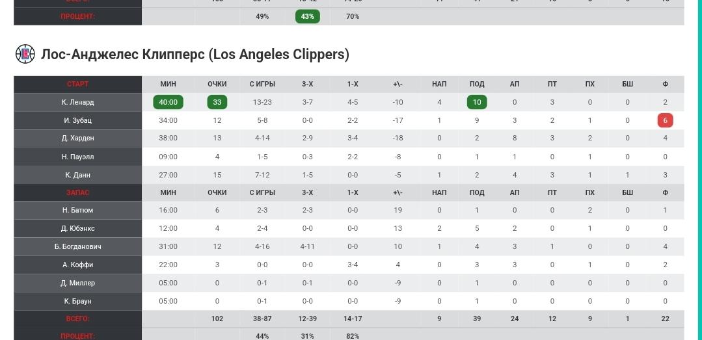Image resolution: width=702 pixels, height=340 pixels.
Task: Click the МИН column header in starters table
Action: pos(169,84)
